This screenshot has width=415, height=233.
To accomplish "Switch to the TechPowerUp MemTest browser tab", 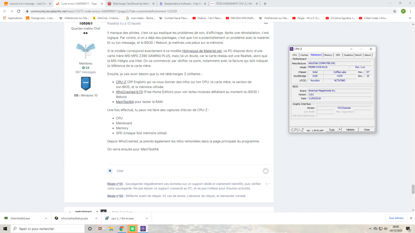I will click(x=131, y=4).
